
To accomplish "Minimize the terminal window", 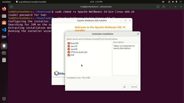I will (x=170, y=7).
